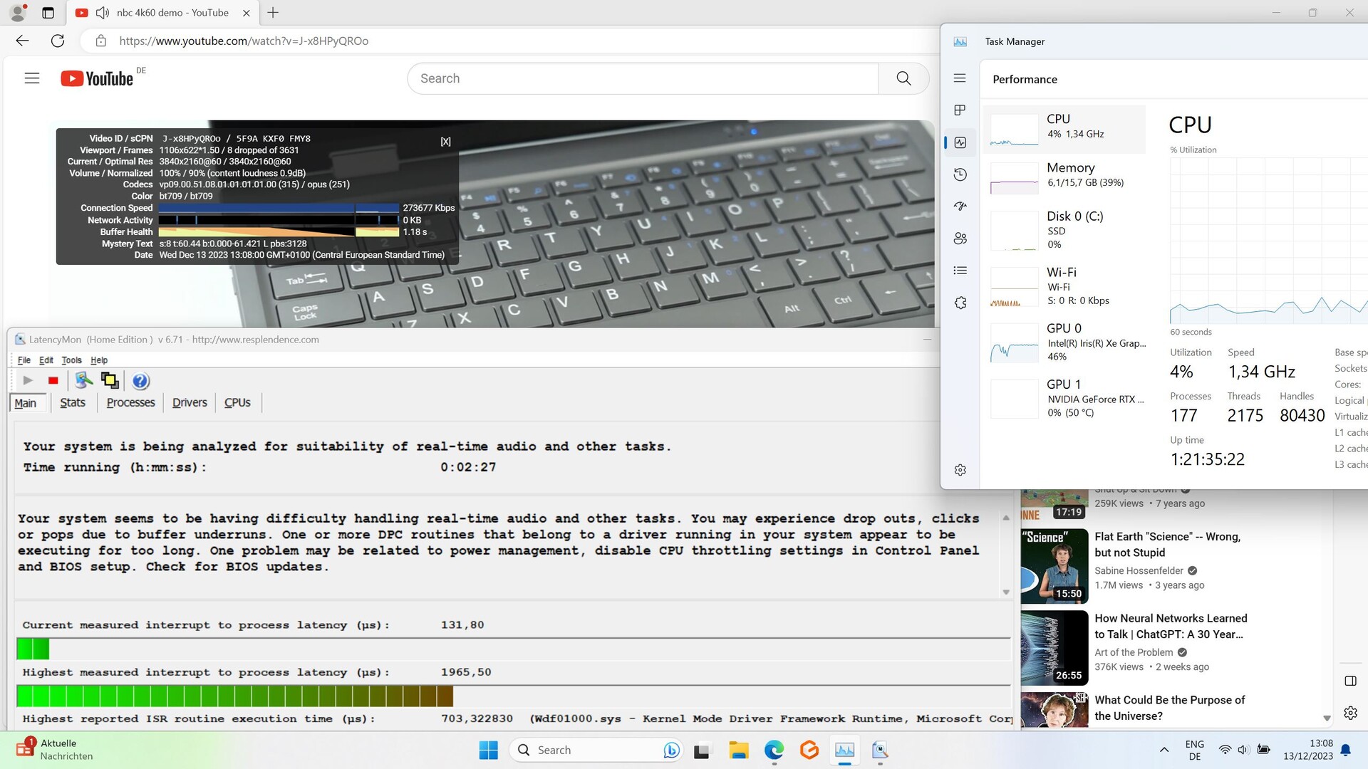Open a new browser tab

coord(273,13)
